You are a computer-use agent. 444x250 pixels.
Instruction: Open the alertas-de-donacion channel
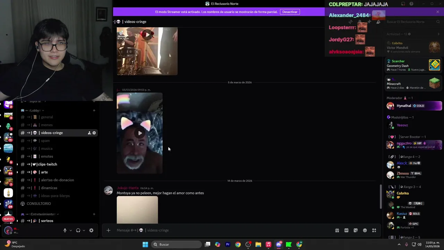coord(58,180)
